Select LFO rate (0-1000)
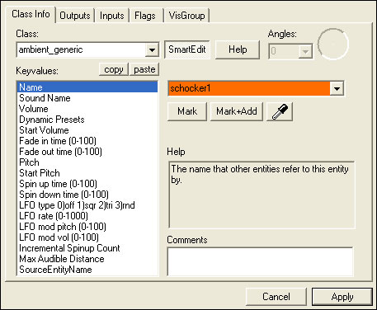377x310 pixels. coord(87,216)
